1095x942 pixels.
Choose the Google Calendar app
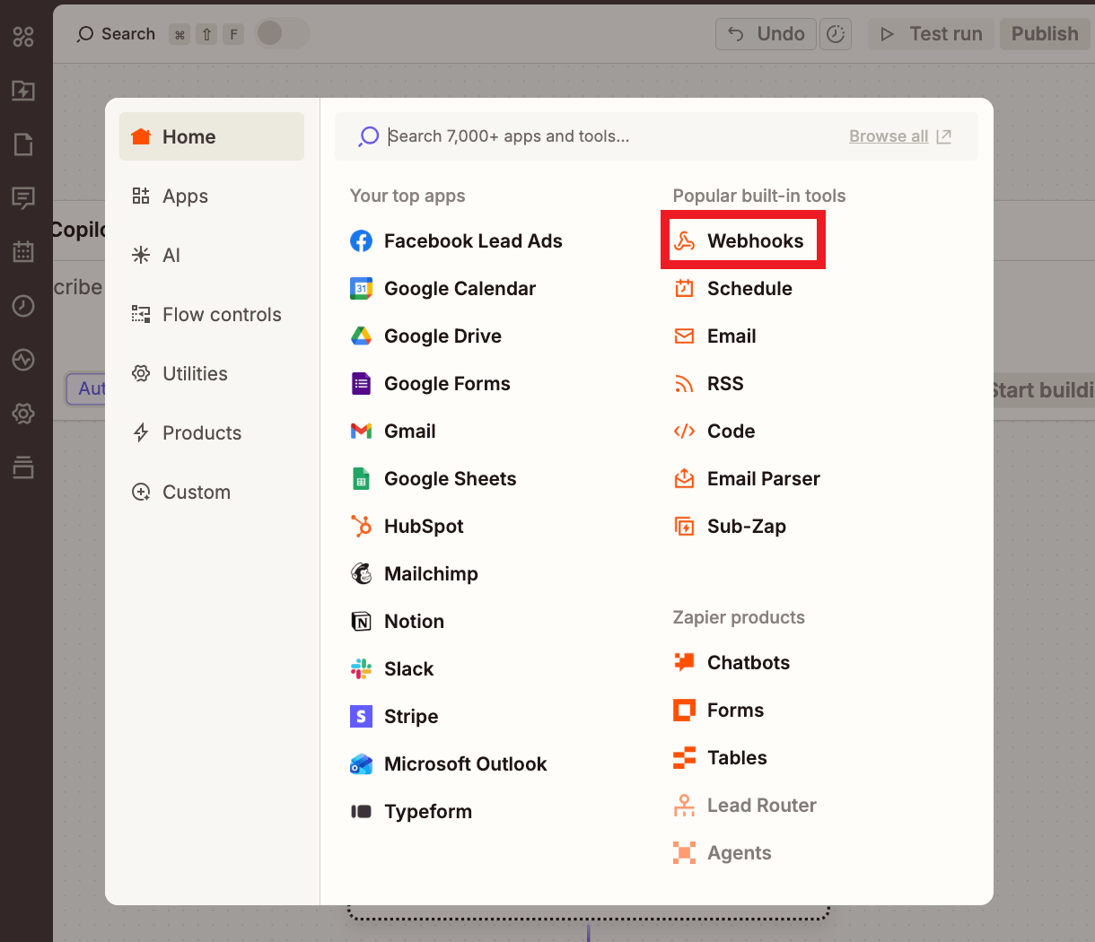pos(442,288)
